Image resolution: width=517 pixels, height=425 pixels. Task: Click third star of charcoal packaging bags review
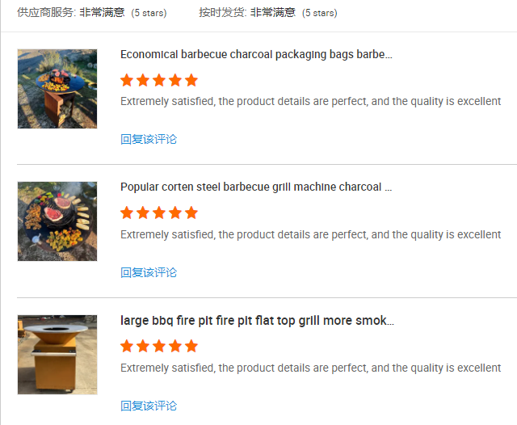pyautogui.click(x=159, y=80)
